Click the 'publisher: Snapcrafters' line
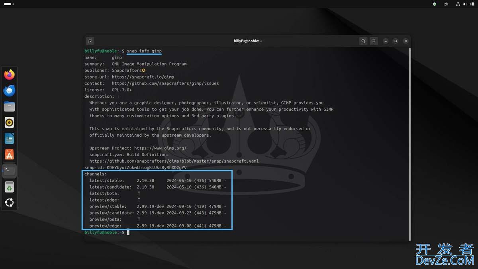Screen dimensions: 478x269 115,71
